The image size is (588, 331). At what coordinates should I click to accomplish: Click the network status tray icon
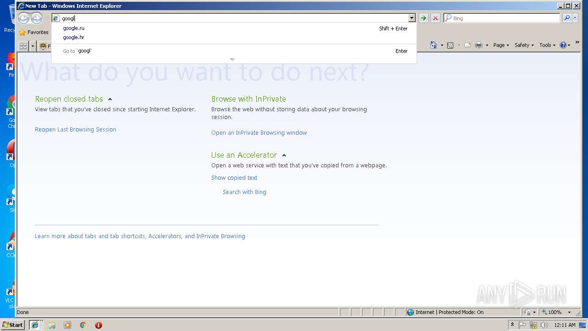(x=533, y=325)
